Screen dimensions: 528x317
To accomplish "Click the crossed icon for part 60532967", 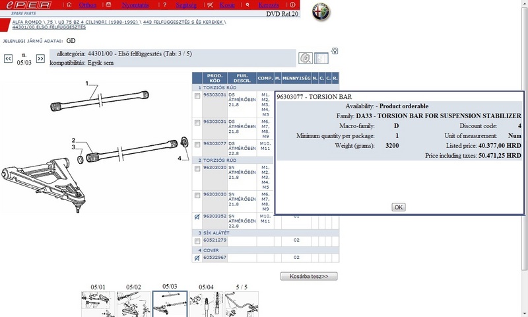I will pos(197,258).
